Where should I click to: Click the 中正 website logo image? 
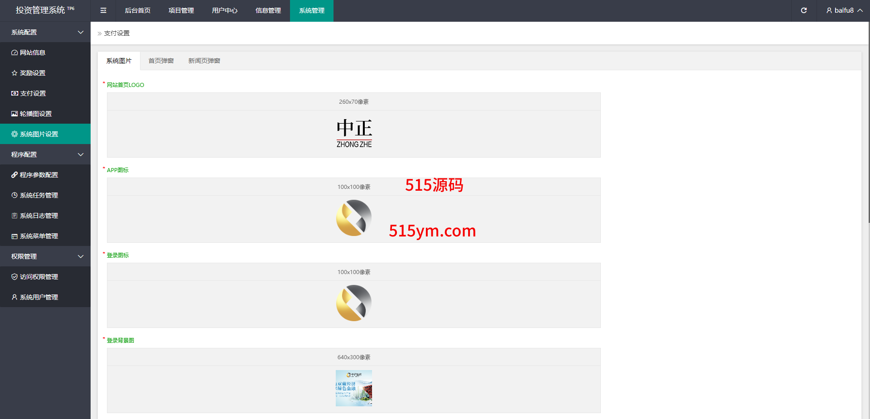click(354, 134)
